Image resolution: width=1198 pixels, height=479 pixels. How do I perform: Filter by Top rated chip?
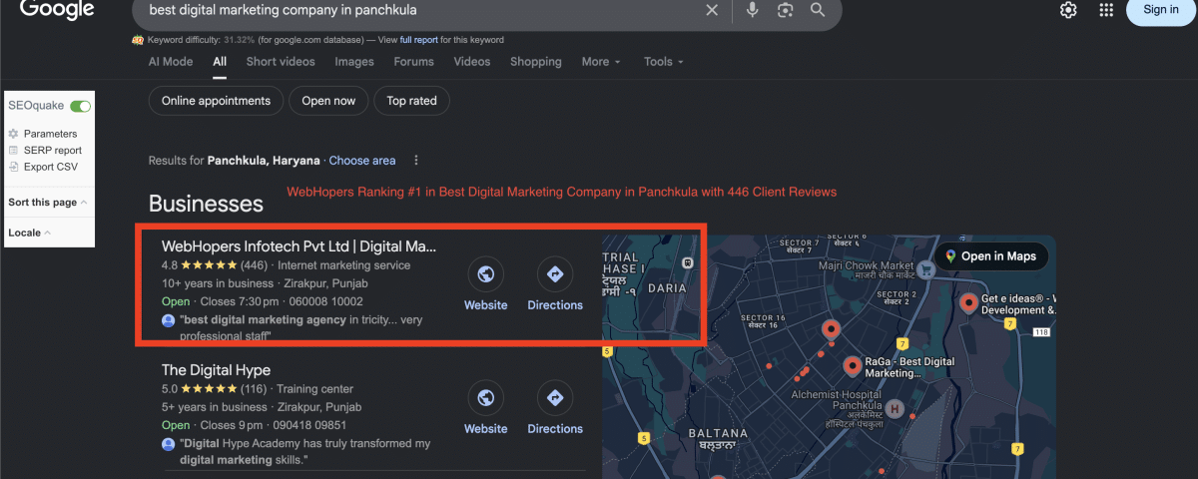pyautogui.click(x=411, y=101)
